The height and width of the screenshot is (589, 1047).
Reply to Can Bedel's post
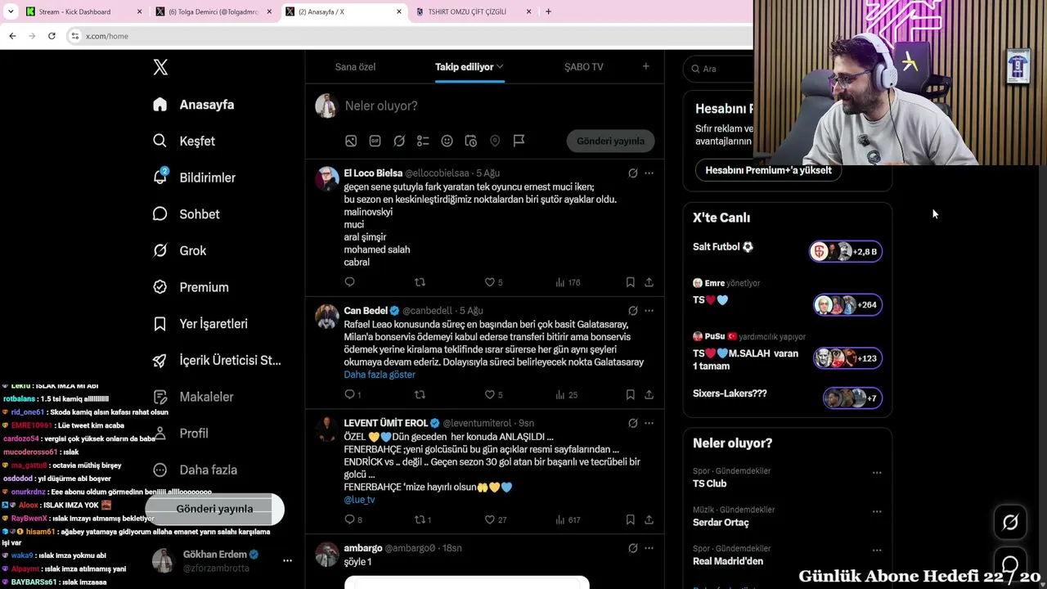[x=352, y=394]
